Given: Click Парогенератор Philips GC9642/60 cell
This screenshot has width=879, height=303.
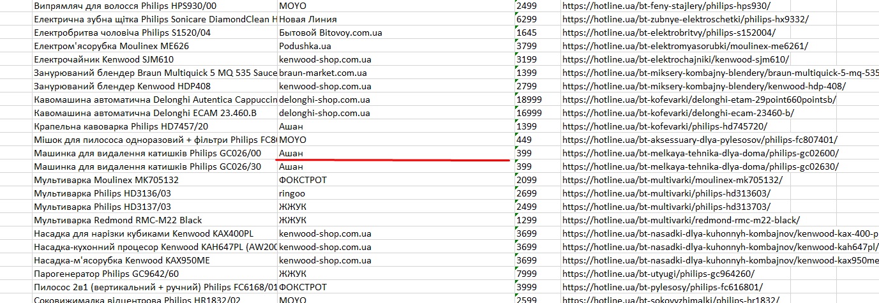Looking at the screenshot, I should coord(154,274).
